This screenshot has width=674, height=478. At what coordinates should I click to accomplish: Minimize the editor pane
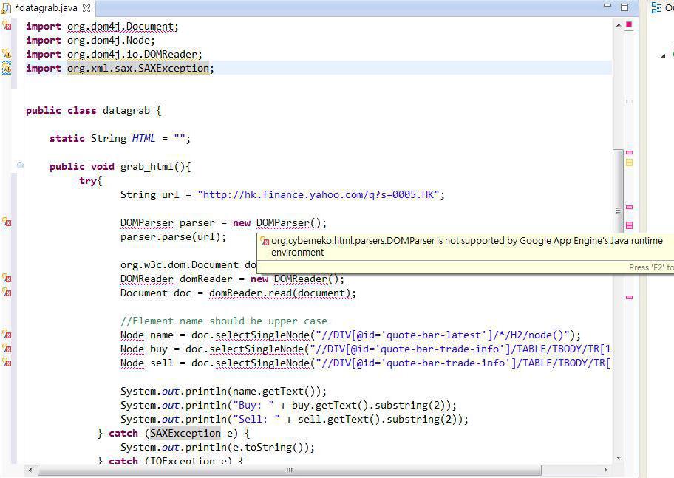tap(607, 6)
